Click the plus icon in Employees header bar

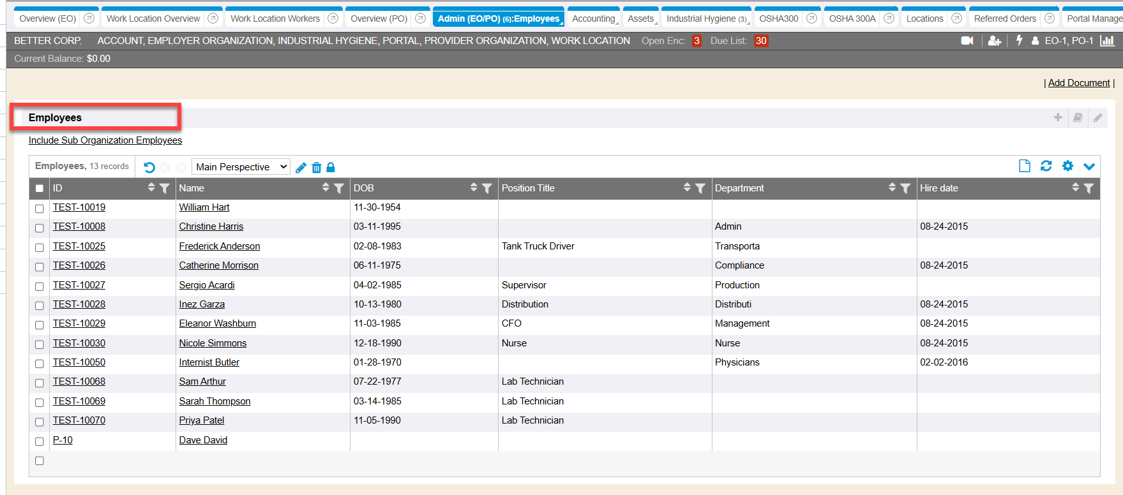pos(1058,117)
